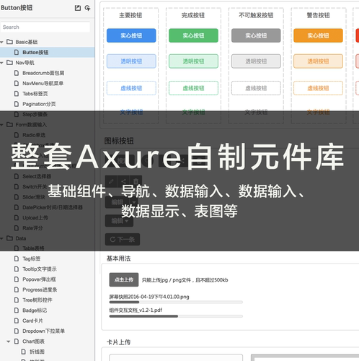The image size is (359, 361).
Task: Click the green 实心按钮 under 完成按钮
Action: 193,35
